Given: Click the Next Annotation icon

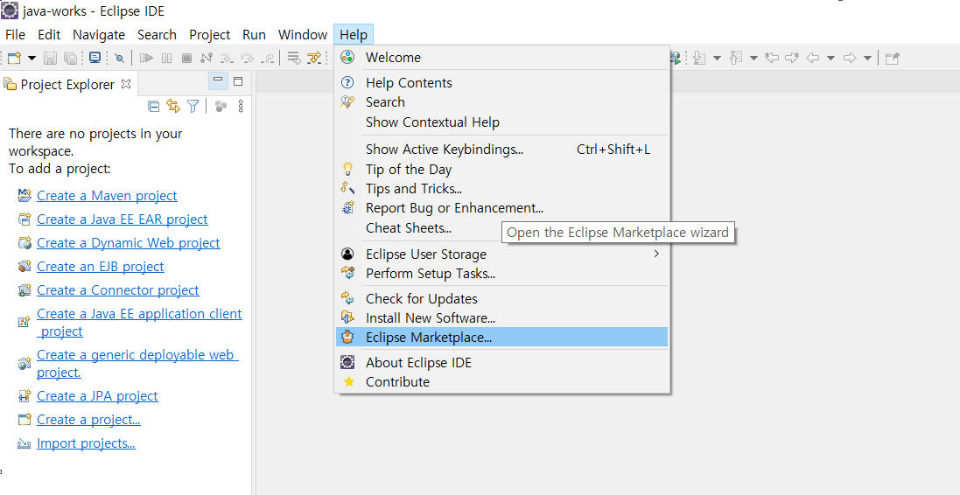Looking at the screenshot, I should point(700,58).
